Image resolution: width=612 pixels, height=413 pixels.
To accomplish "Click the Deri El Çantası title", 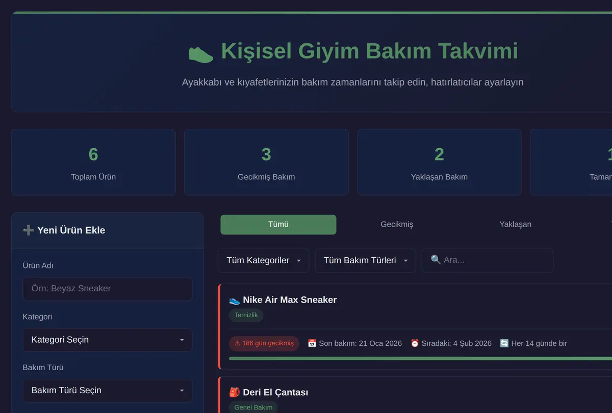I will [275, 393].
